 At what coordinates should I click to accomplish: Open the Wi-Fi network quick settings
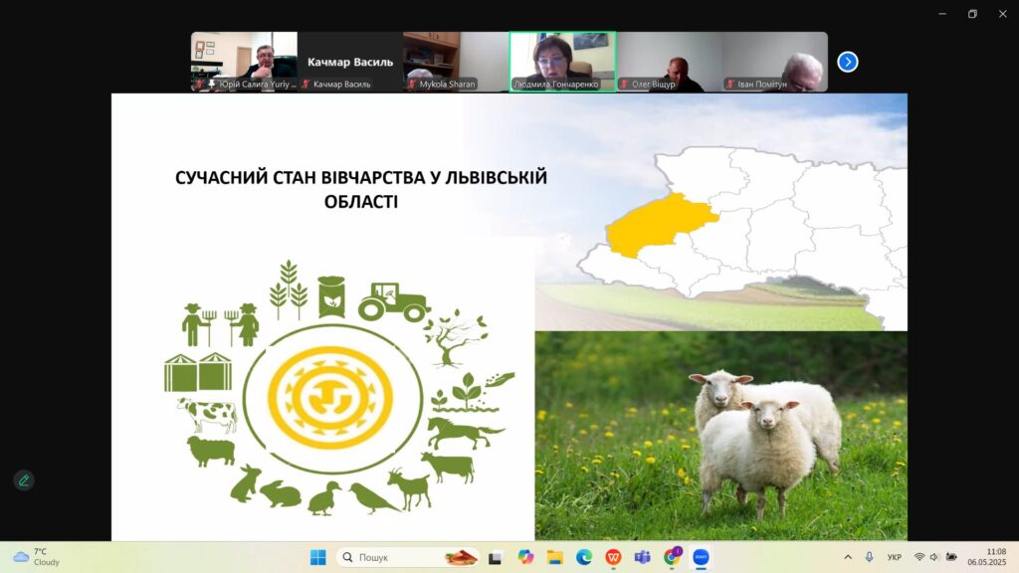coord(919,557)
